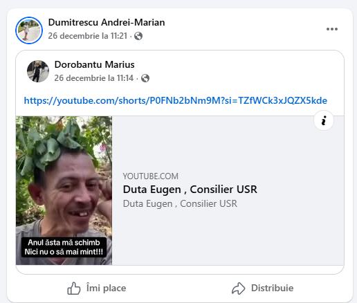Click the 26 decembrie la 11:14 timestamp
Image resolution: width=357 pixels, height=303 pixels.
(94, 78)
